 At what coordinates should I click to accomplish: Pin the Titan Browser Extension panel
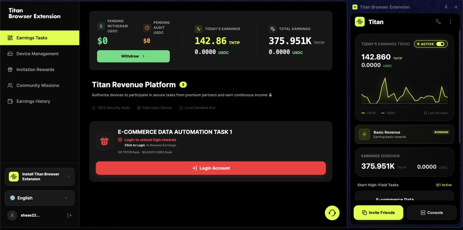click(x=446, y=7)
